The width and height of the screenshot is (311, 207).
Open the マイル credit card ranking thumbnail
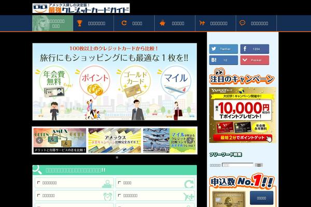point(169,140)
